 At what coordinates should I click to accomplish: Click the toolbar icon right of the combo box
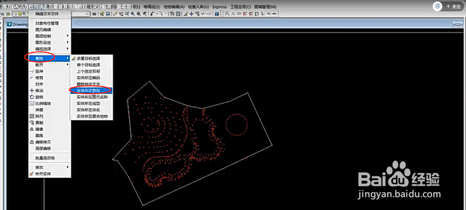pyautogui.click(x=94, y=14)
